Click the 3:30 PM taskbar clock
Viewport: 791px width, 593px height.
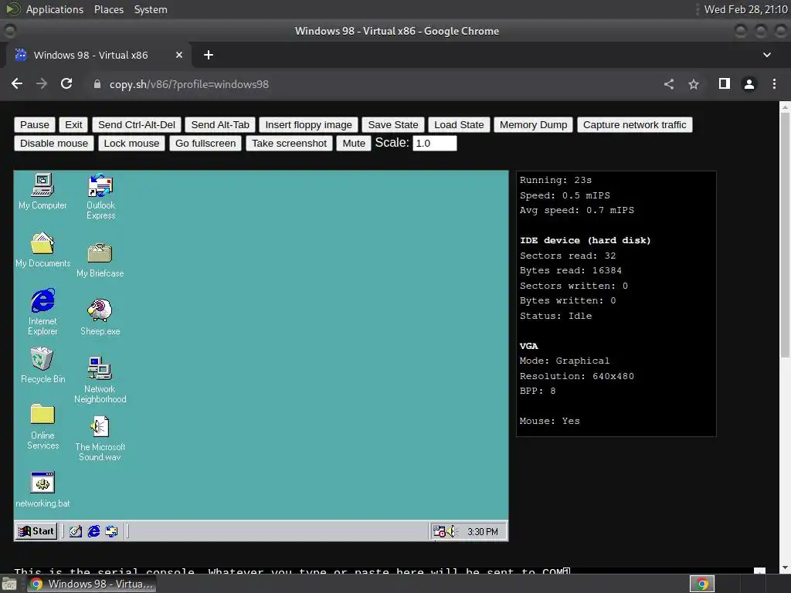482,532
